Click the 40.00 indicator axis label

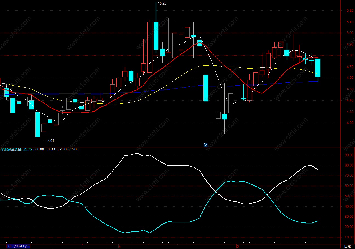pos(349,206)
